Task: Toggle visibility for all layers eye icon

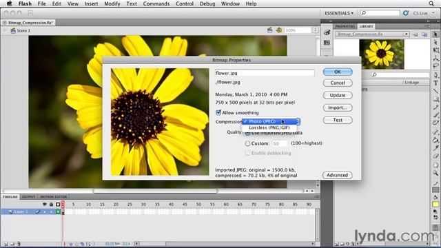Action: [x=44, y=204]
